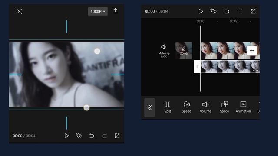This screenshot has width=278, height=156.
Task: Add a keyframe from the timeline panel header
Action: (x=213, y=11)
